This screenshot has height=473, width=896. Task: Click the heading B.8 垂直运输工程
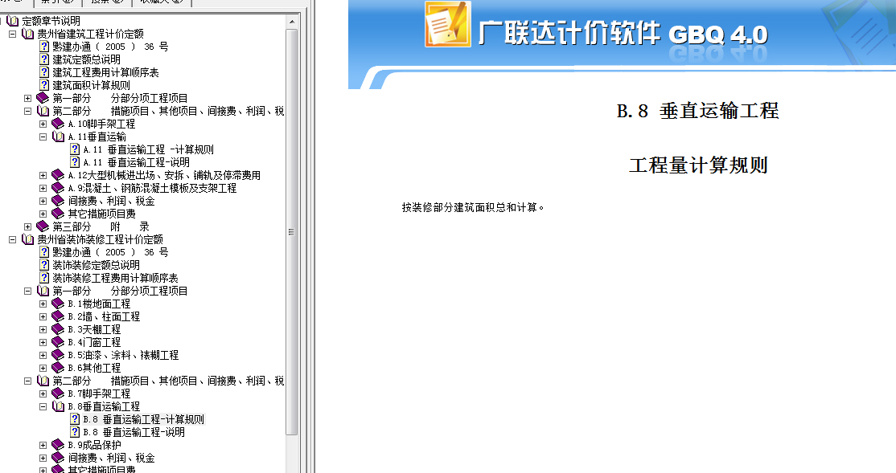(x=697, y=111)
